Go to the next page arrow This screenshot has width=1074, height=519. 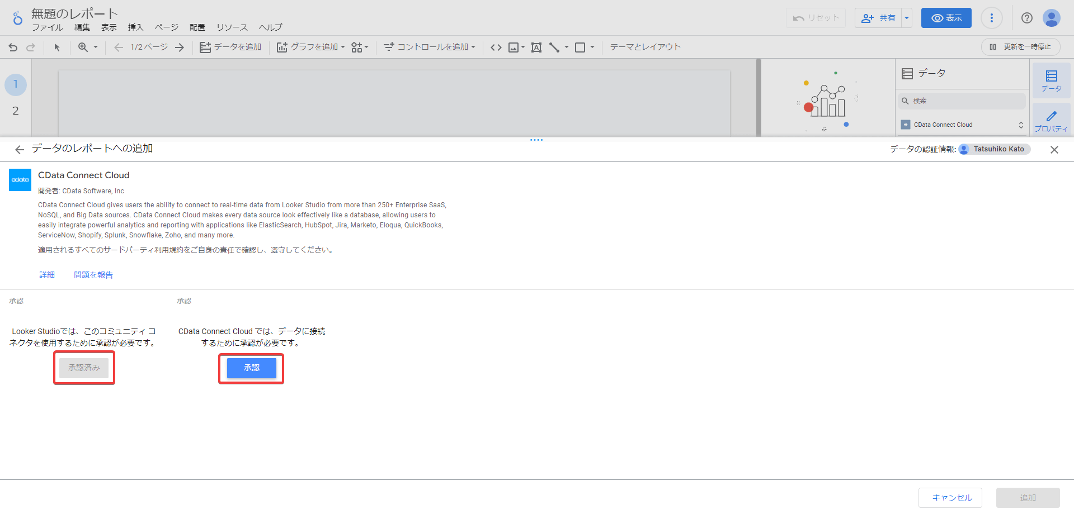[x=180, y=47]
